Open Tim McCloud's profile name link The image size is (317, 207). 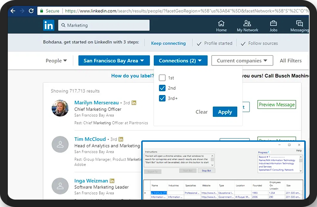pyautogui.click(x=90, y=139)
